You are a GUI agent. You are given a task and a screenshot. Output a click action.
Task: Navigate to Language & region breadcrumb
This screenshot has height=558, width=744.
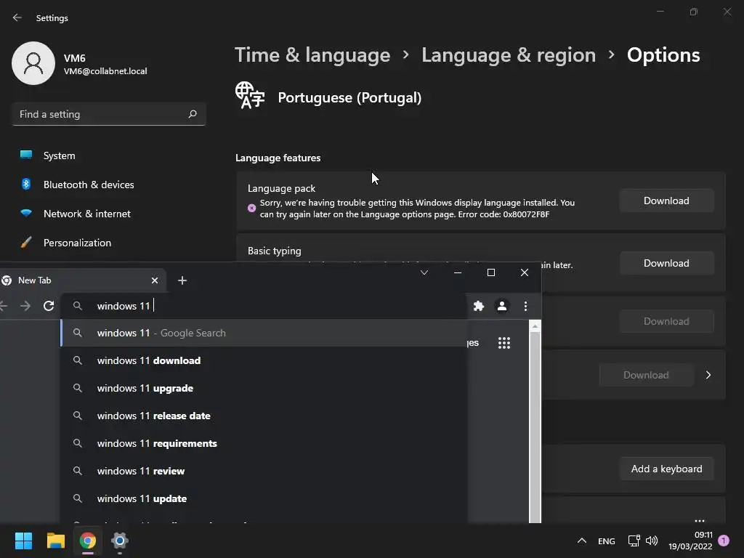coord(508,55)
